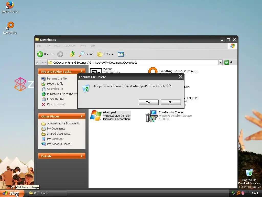Image resolution: width=262 pixels, height=197 pixels.
Task: Select the wlsetup-all file name
Action: tap(110, 112)
